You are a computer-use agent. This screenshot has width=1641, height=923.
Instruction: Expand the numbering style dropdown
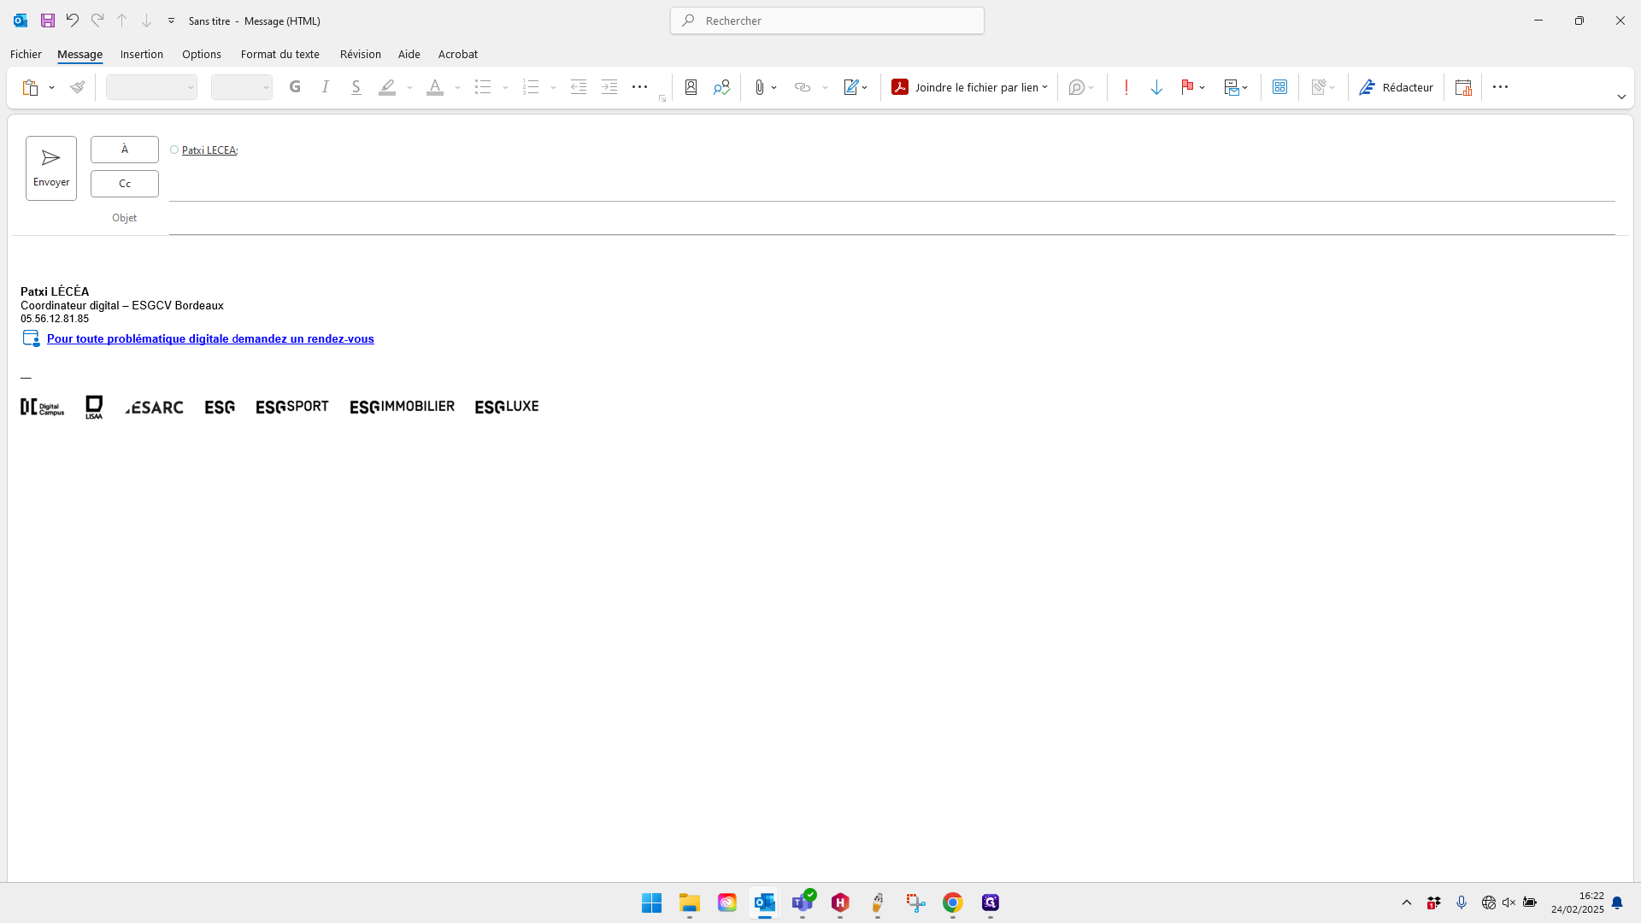pyautogui.click(x=554, y=87)
